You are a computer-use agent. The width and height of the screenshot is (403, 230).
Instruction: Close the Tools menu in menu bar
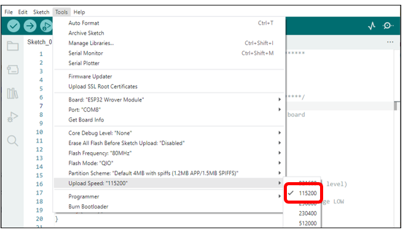tap(61, 12)
